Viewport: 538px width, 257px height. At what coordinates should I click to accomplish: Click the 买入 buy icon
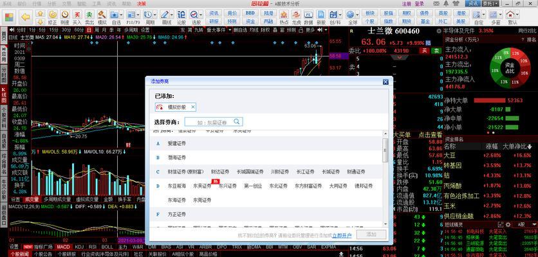pos(77,14)
